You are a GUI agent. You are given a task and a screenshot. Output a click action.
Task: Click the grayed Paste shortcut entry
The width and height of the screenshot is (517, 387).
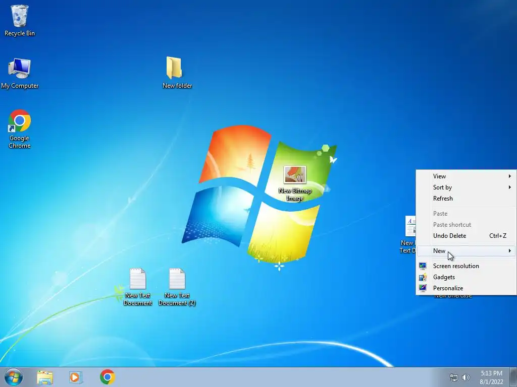466,224
